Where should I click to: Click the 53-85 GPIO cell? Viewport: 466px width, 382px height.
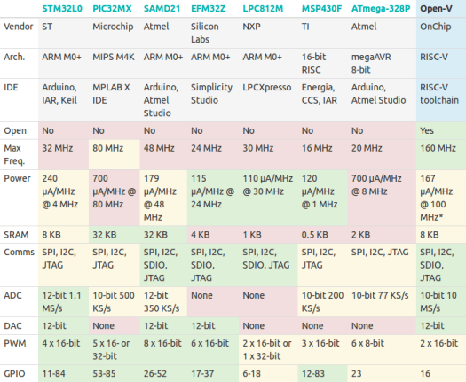(x=115, y=373)
